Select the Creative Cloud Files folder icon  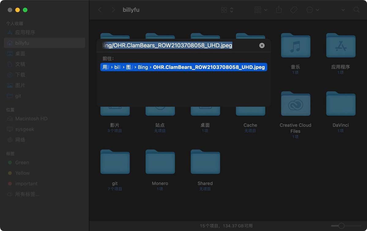pyautogui.click(x=295, y=104)
